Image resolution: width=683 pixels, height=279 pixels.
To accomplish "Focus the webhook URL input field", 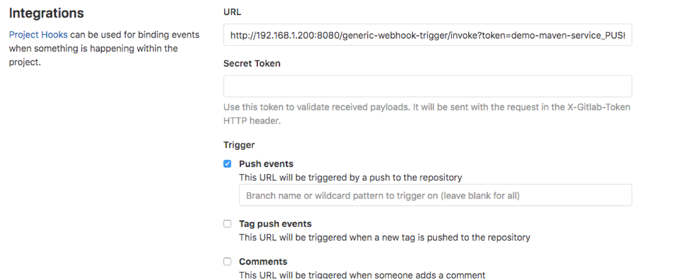I will click(x=428, y=35).
